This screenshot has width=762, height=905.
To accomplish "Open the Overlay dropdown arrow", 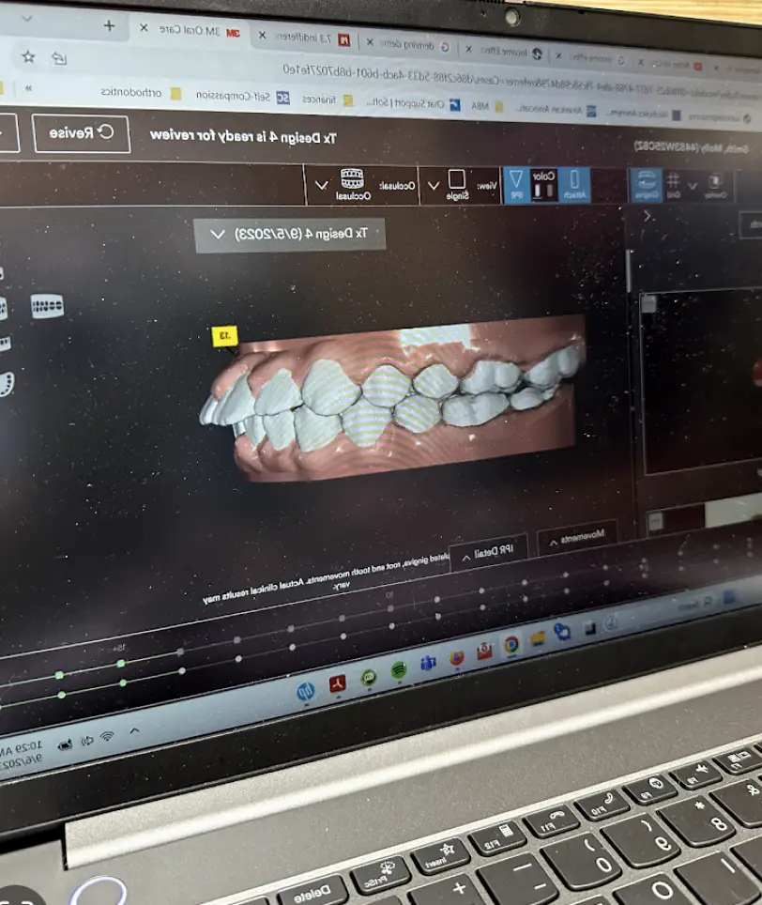I will click(693, 186).
